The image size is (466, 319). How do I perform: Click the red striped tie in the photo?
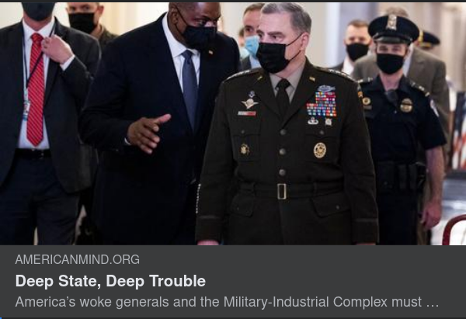coord(36,89)
